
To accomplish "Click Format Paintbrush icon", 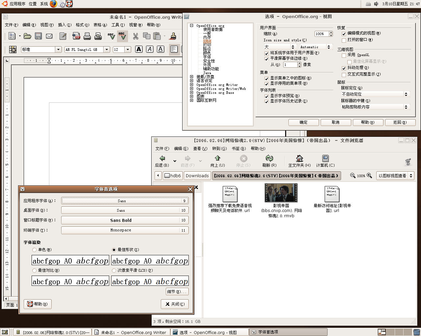I will (173, 36).
